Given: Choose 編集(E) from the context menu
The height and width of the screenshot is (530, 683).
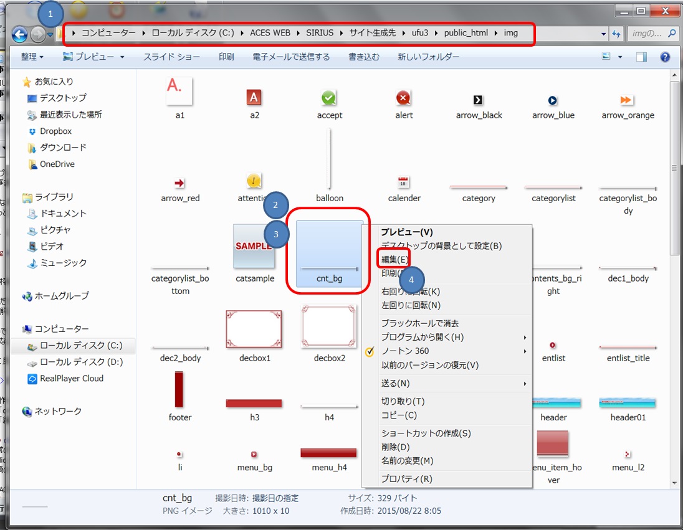Looking at the screenshot, I should [x=394, y=259].
